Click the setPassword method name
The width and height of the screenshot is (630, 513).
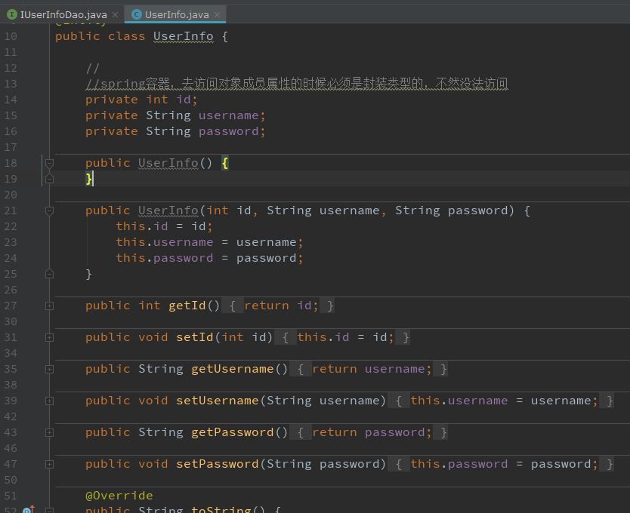pos(218,465)
